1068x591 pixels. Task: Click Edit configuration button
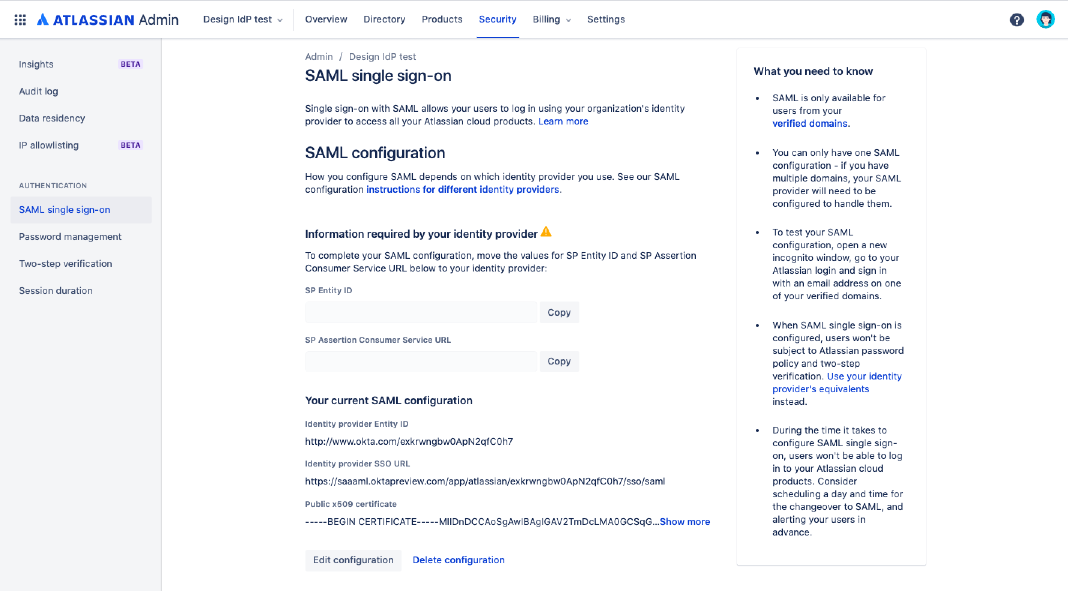pos(353,560)
